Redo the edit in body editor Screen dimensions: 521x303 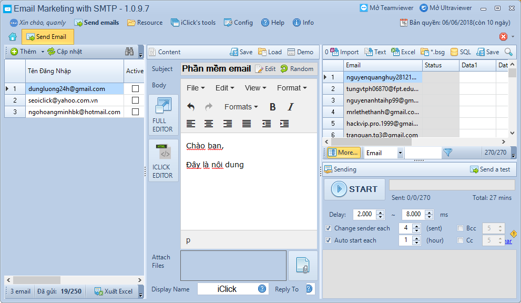pos(209,107)
